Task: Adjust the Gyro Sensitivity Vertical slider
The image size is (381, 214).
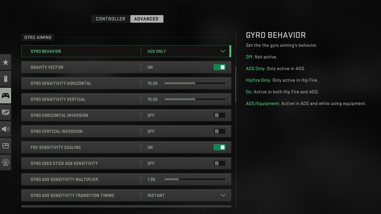Action: [x=195, y=99]
